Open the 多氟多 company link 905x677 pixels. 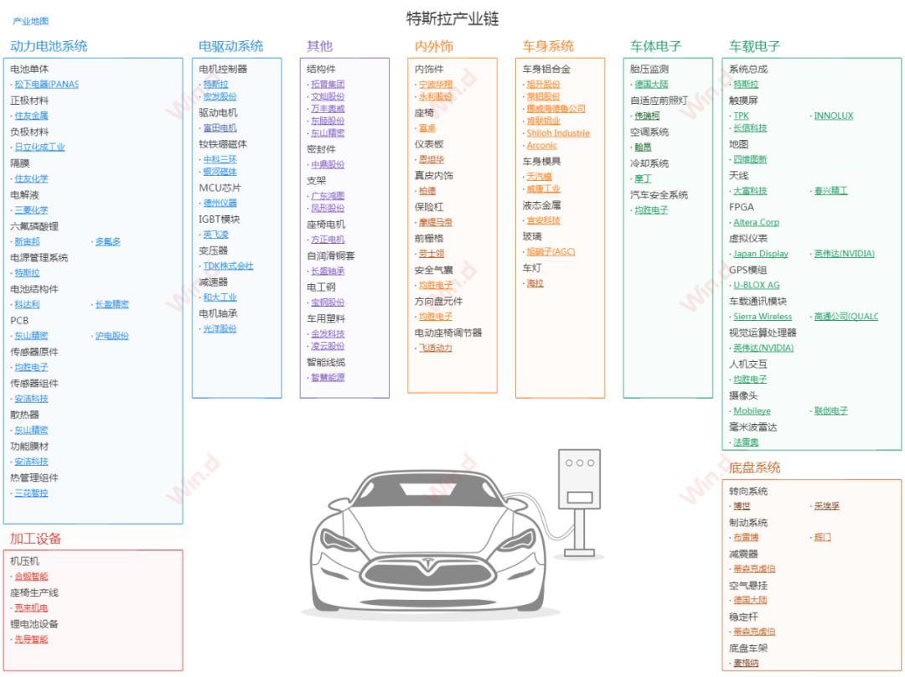point(108,241)
